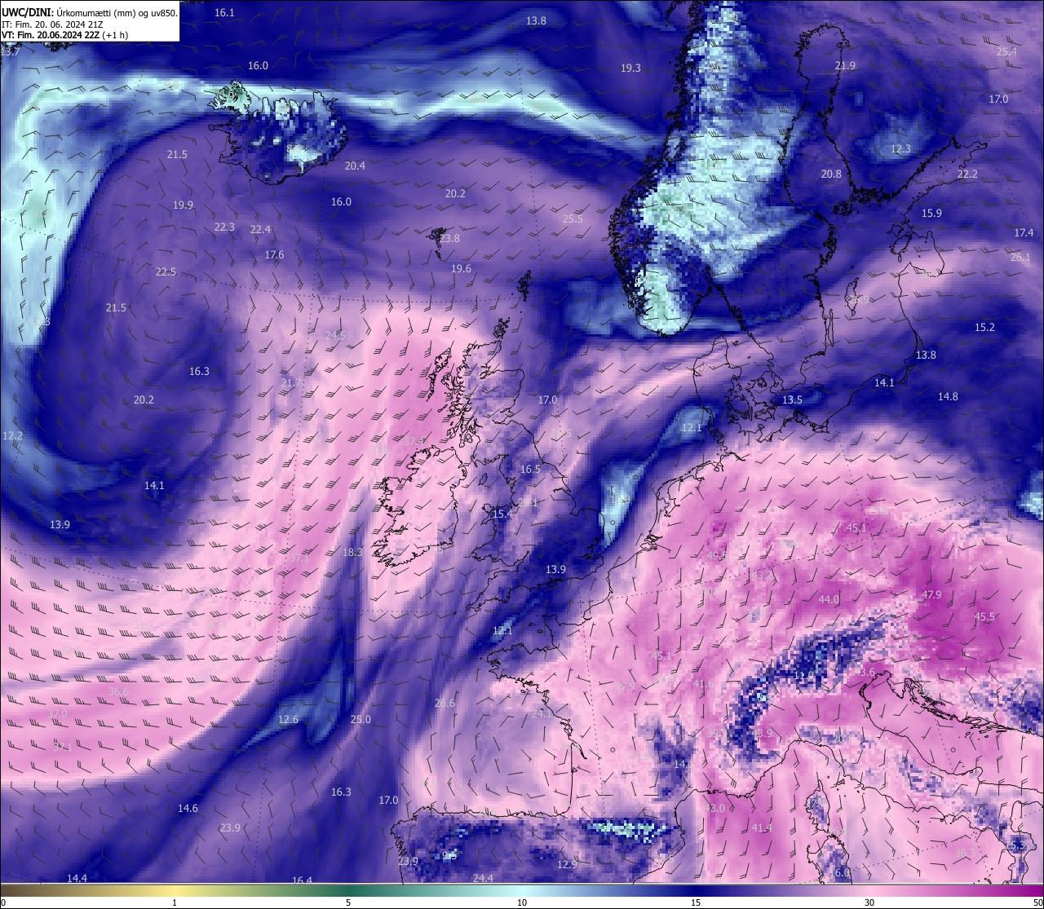Click the 22.5 value label

point(166,272)
